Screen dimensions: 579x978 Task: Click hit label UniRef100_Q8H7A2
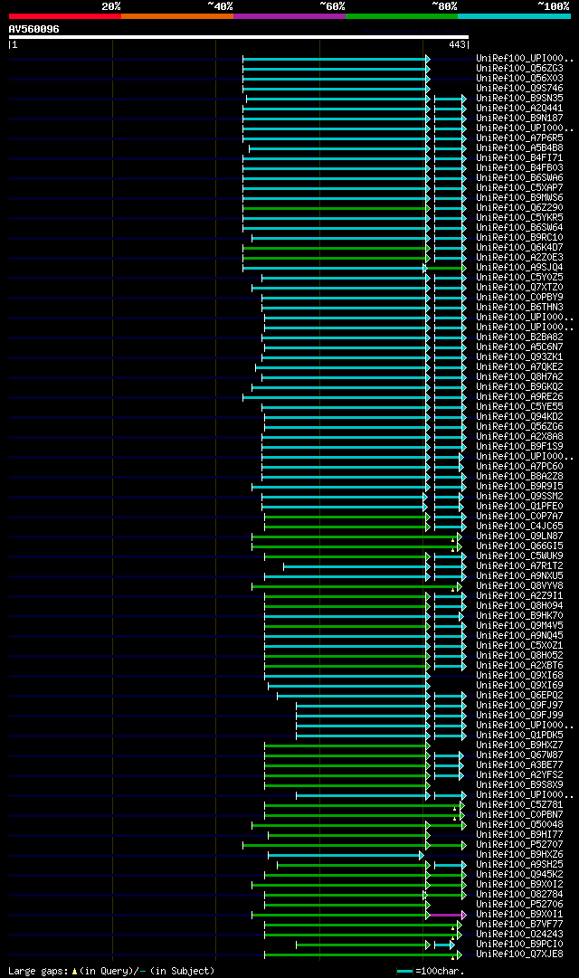519,378
